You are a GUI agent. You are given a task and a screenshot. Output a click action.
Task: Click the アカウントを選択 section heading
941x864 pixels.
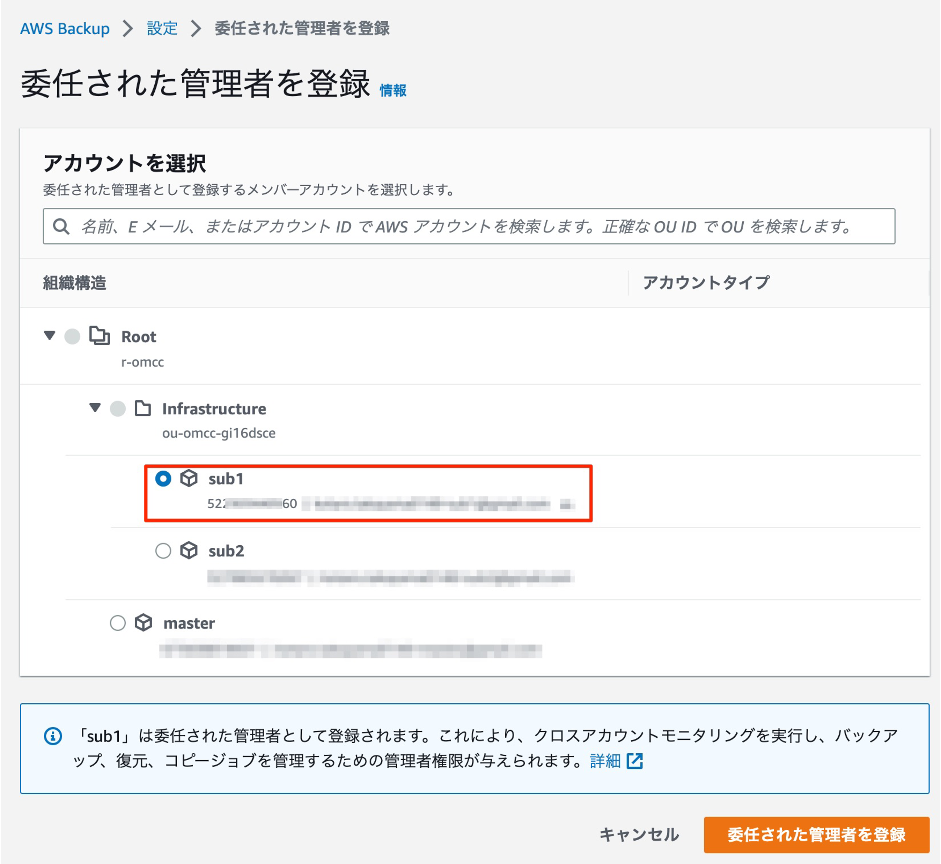click(124, 163)
